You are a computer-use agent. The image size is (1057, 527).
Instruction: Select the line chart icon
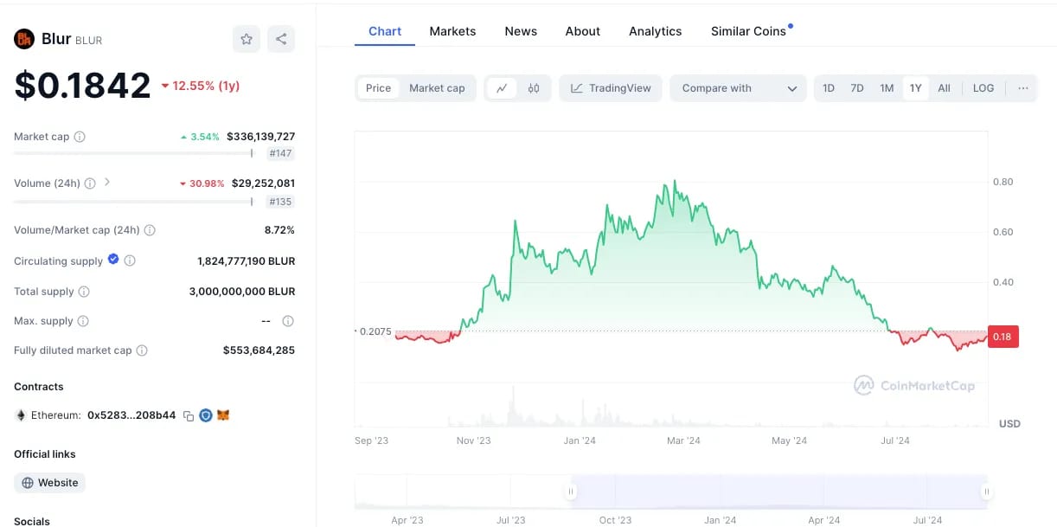pos(502,88)
